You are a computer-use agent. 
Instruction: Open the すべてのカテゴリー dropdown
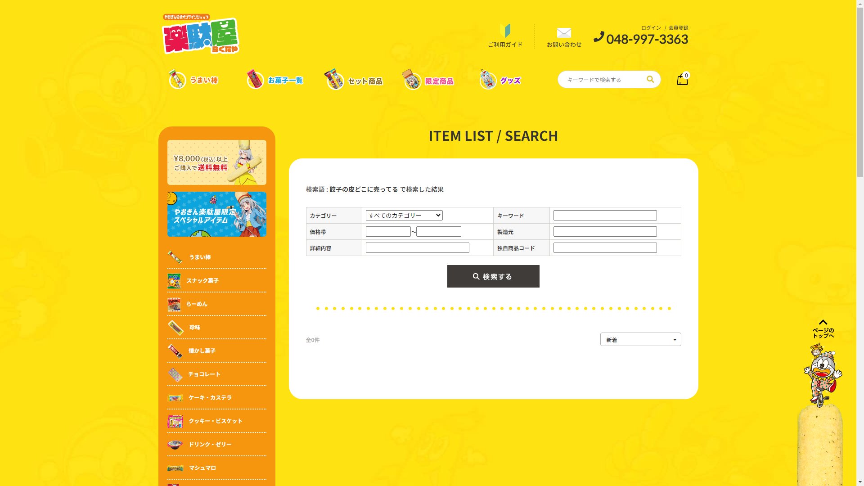[x=404, y=216]
